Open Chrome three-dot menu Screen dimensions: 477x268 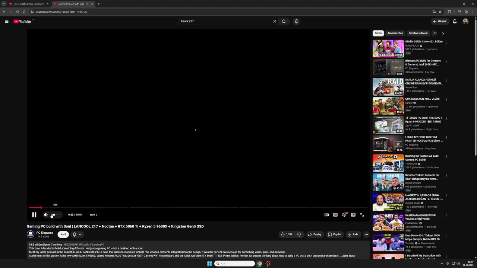473,12
